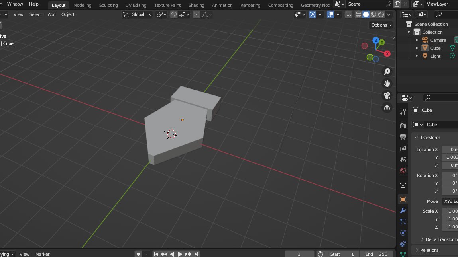Expand the Camera item in outliner
The image size is (458, 257).
point(417,40)
